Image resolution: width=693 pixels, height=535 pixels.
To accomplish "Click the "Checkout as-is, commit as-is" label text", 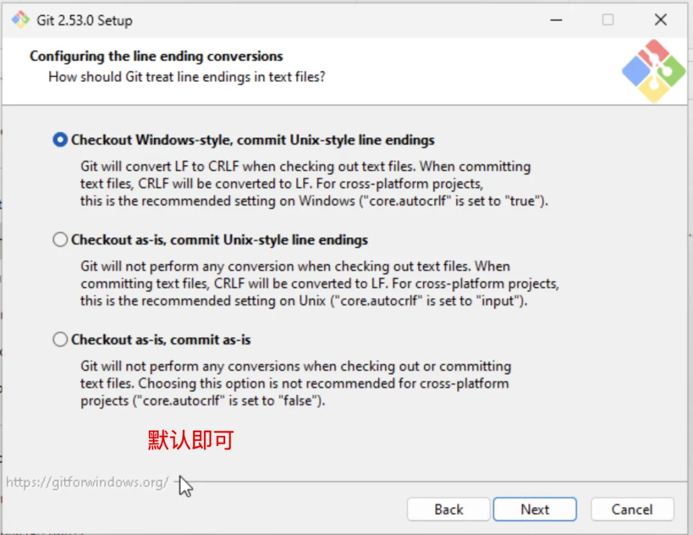I will coord(160,340).
